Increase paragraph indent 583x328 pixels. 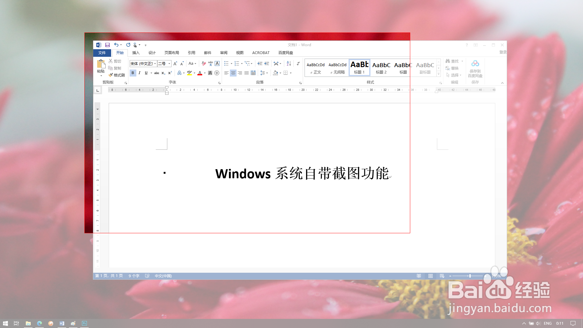(x=267, y=63)
